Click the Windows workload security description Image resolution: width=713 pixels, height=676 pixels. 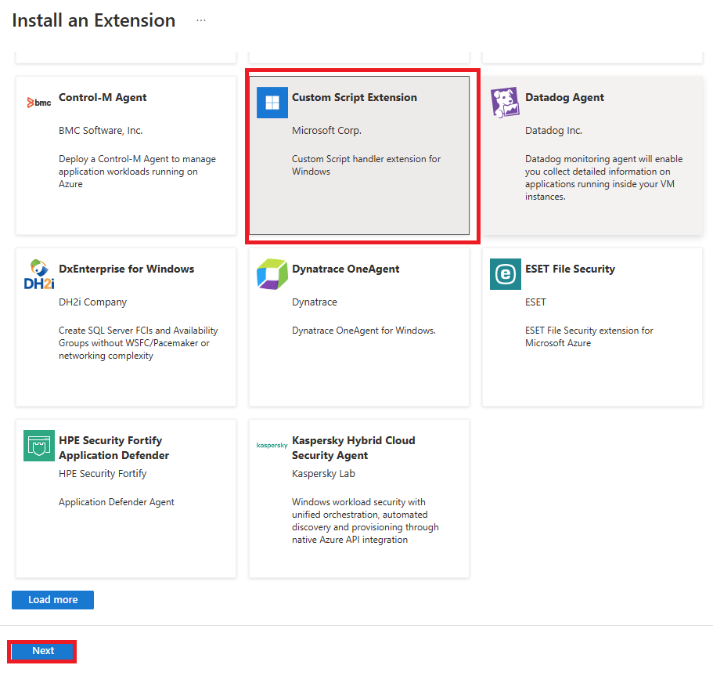(x=366, y=521)
